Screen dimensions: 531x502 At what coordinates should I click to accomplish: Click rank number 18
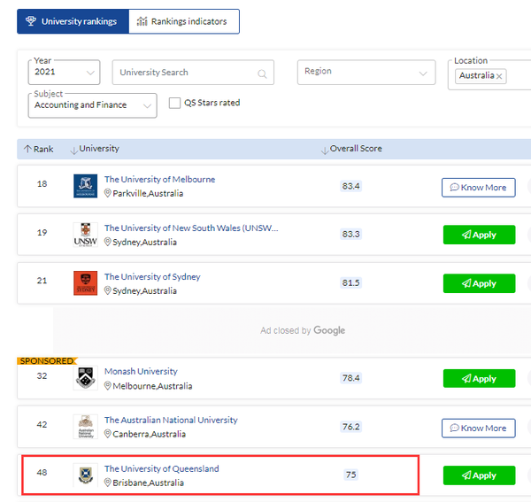pos(42,184)
